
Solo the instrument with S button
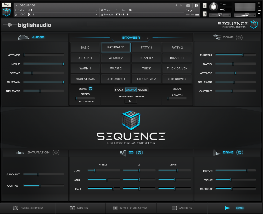[205, 5]
